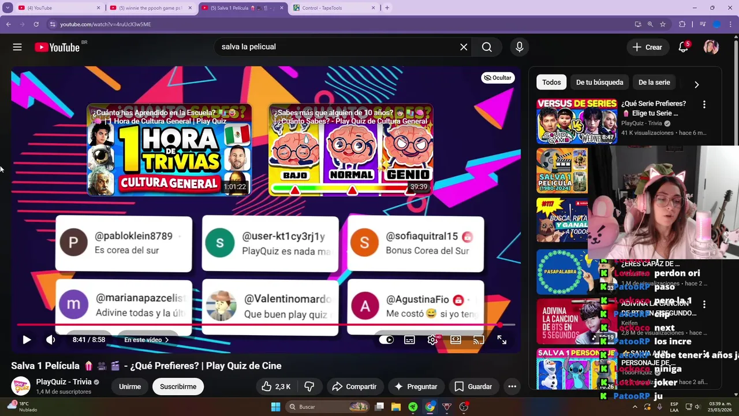739x416 pixels.
Task: Select the 'De la serie' filter chip
Action: point(654,82)
